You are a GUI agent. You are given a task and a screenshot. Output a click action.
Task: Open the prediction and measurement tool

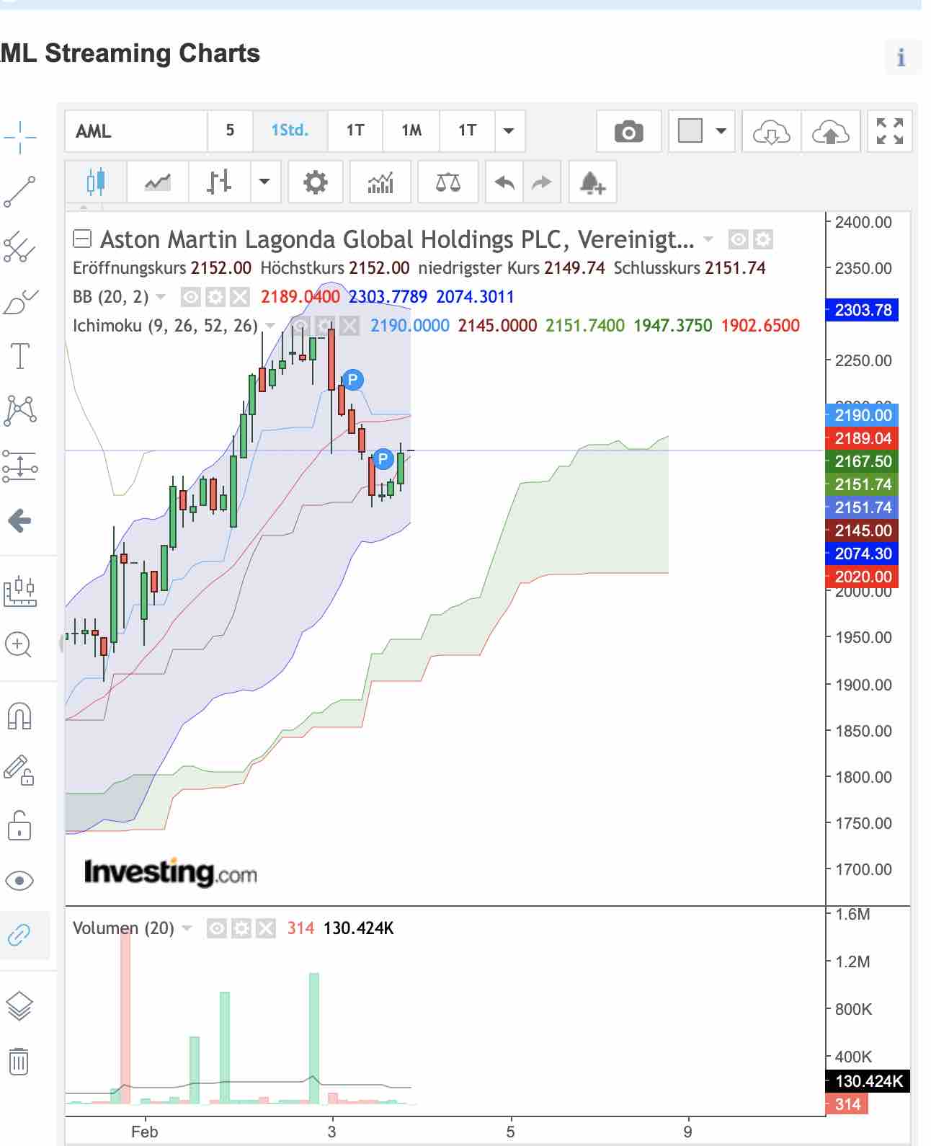[20, 466]
